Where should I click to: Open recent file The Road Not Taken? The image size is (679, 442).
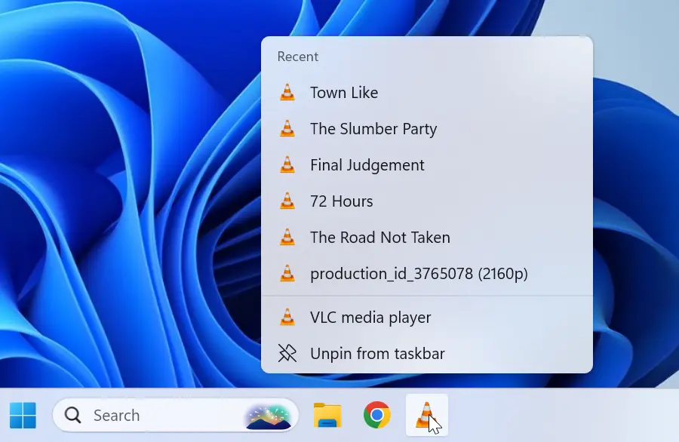pos(427,238)
